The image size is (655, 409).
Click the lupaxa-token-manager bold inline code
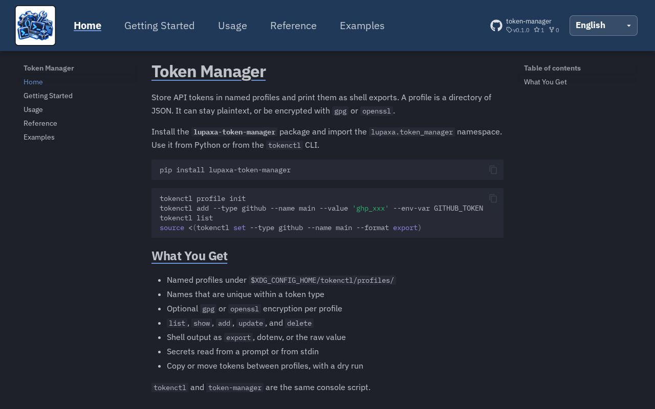pos(234,132)
